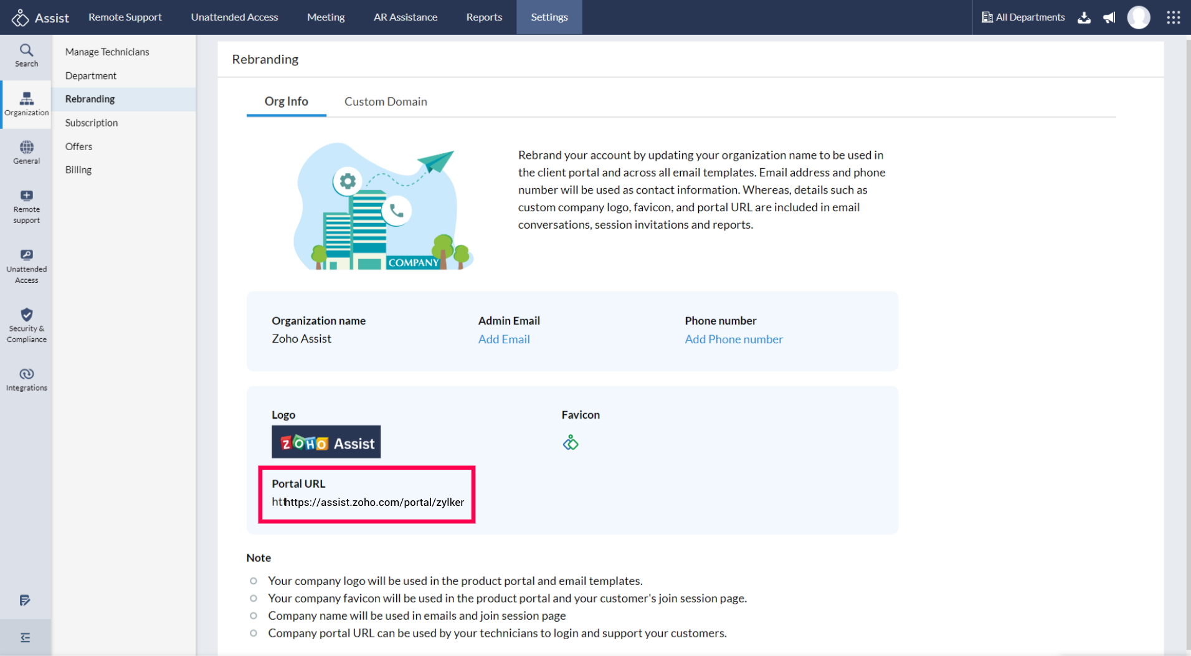Switch to the Org Info tab
This screenshot has height=656, width=1191.
(287, 102)
